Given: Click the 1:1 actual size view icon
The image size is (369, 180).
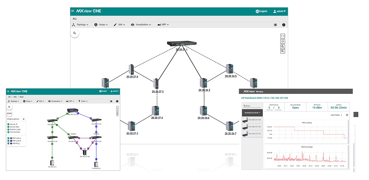Looking at the screenshot, I should coord(283,36).
